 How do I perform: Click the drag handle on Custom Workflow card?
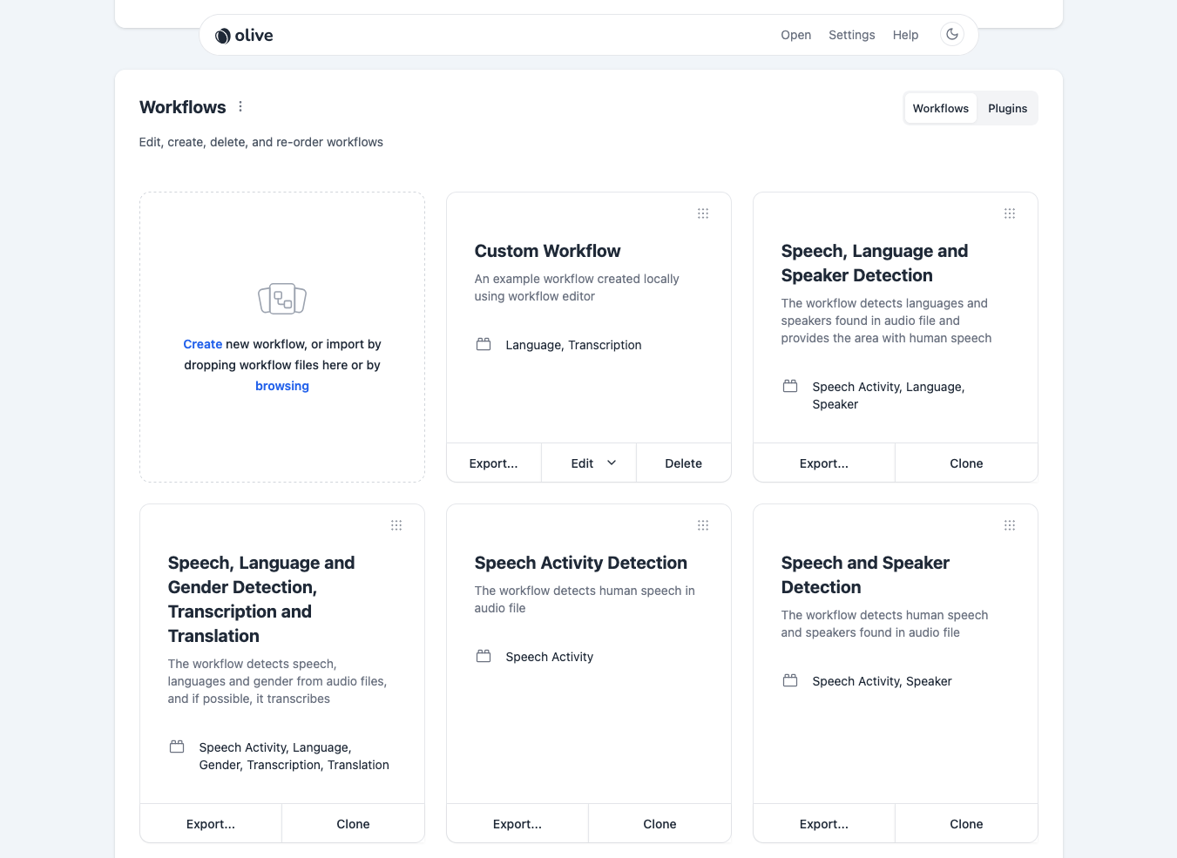(x=703, y=213)
